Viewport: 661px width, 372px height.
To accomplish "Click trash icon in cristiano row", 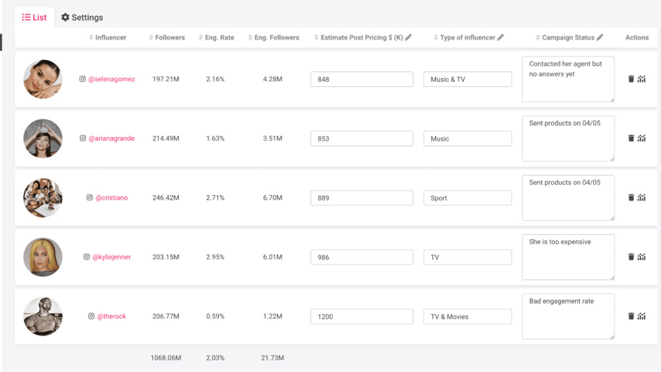I will coord(631,198).
